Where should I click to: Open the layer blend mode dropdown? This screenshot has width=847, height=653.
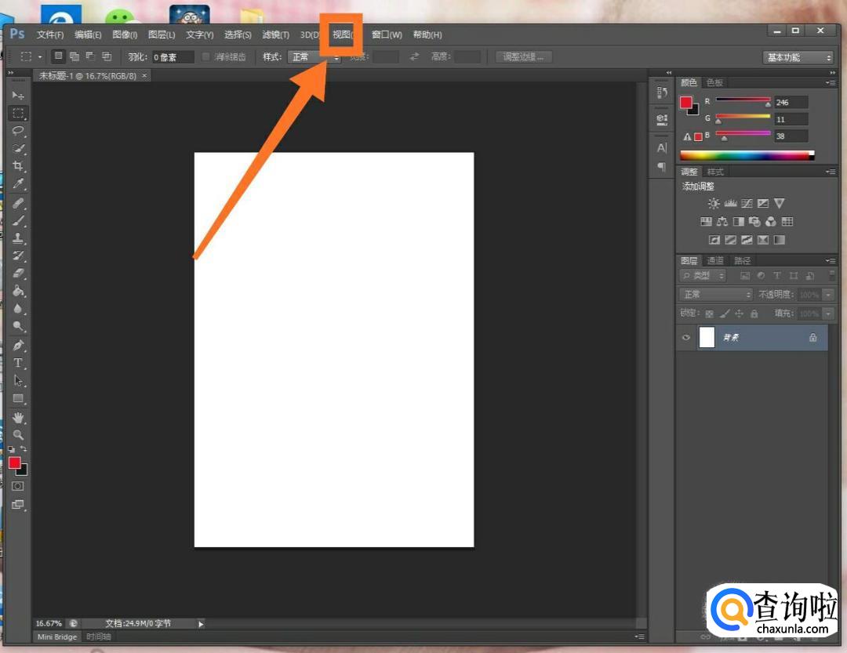[715, 295]
